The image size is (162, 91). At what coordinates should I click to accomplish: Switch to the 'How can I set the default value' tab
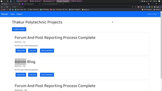[51, 4]
